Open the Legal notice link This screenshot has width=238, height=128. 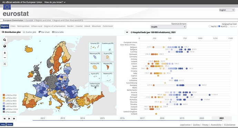185,125
